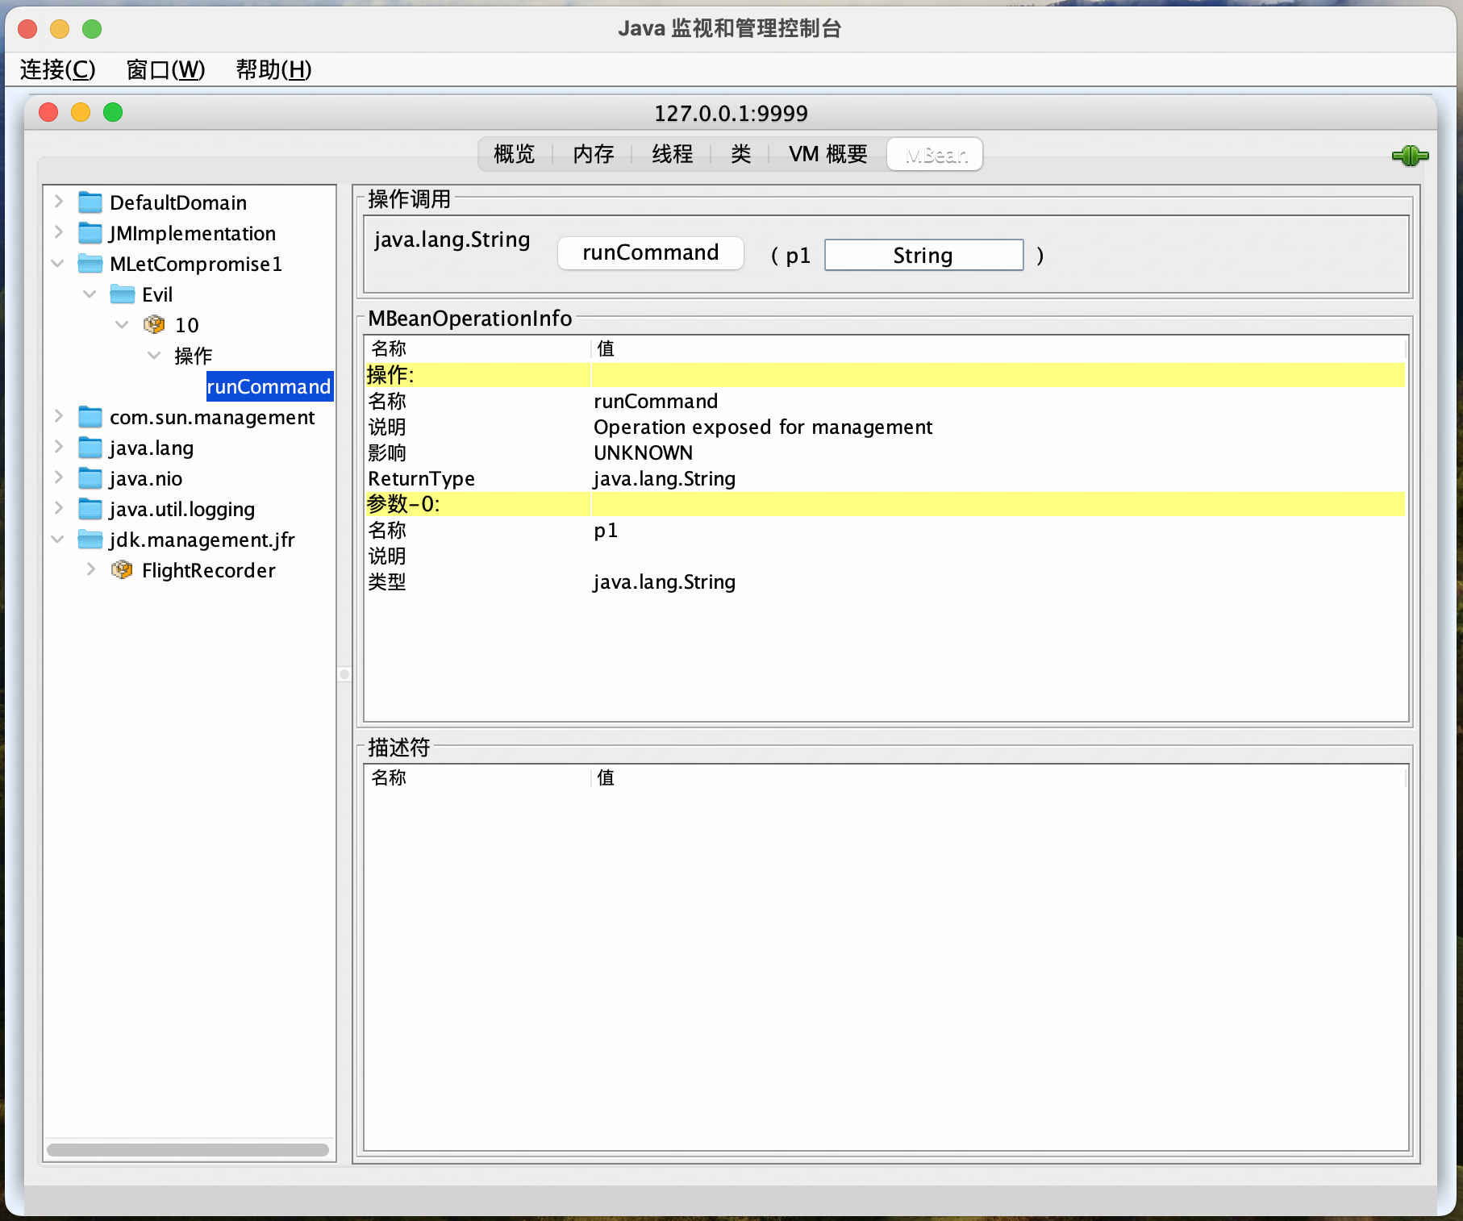Switch to the 内存 tab
Screen dimensions: 1463x1221
click(594, 154)
